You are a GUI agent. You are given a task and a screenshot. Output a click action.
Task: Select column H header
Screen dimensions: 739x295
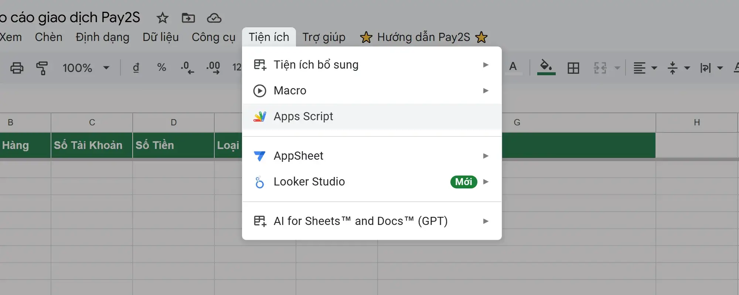point(697,122)
